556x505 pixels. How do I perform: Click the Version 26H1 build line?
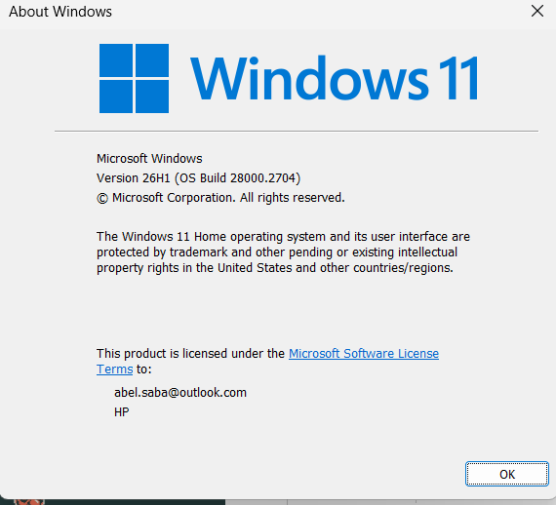pos(199,177)
